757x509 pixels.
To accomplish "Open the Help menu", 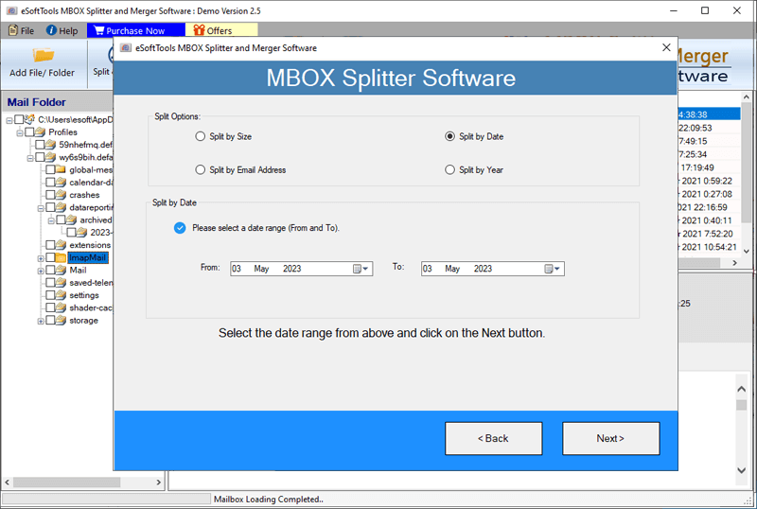I will coord(62,30).
